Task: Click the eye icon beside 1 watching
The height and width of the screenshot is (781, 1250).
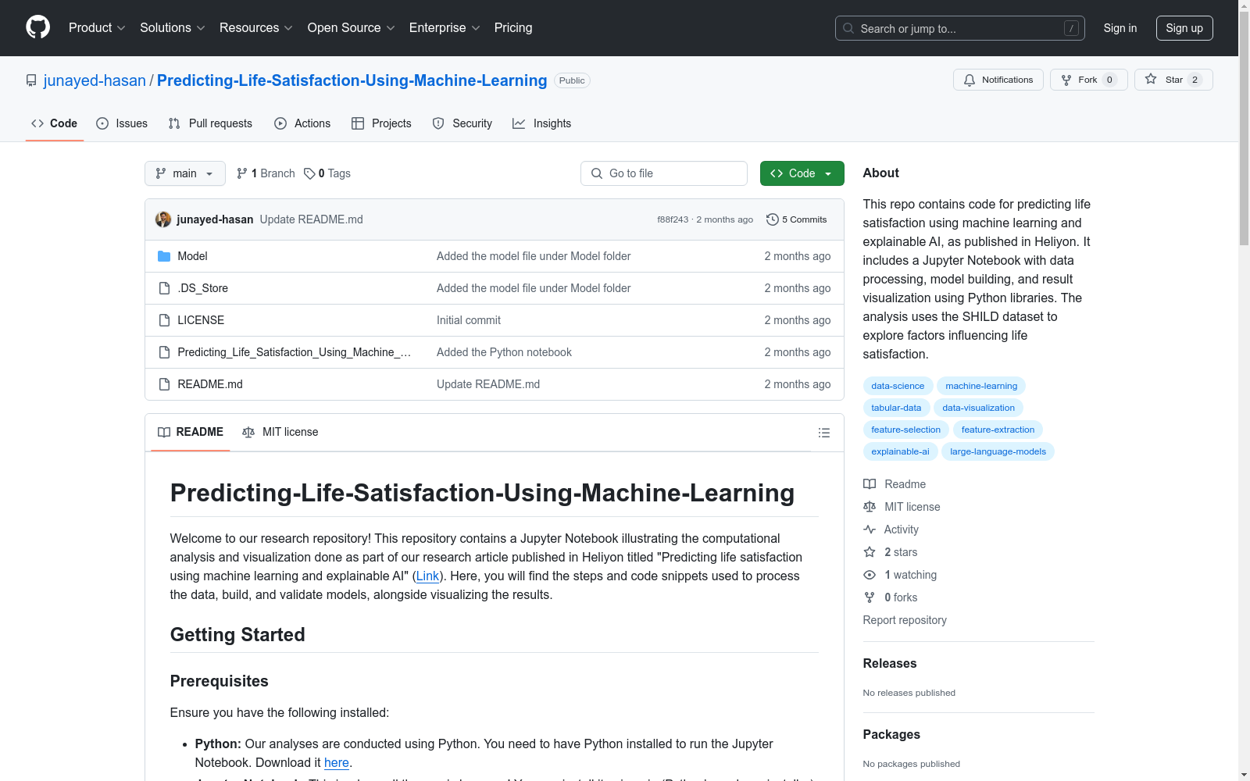Action: [870, 575]
